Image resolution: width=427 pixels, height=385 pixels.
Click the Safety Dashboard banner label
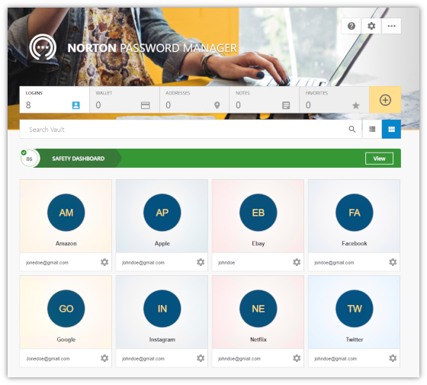(78, 159)
